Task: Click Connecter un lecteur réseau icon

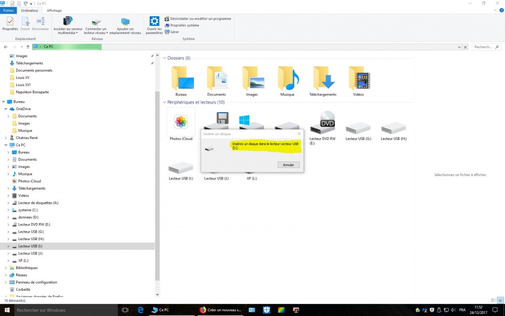Action: (x=96, y=23)
